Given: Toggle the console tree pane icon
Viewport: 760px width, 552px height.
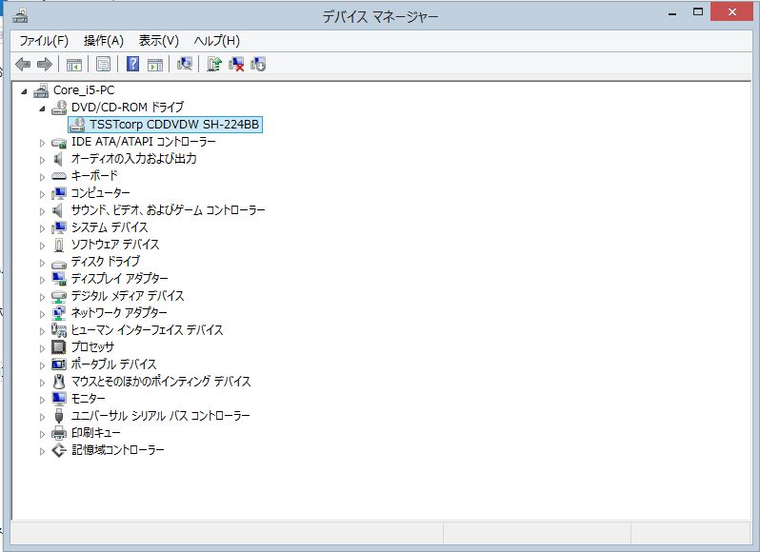Looking at the screenshot, I should pos(73,64).
